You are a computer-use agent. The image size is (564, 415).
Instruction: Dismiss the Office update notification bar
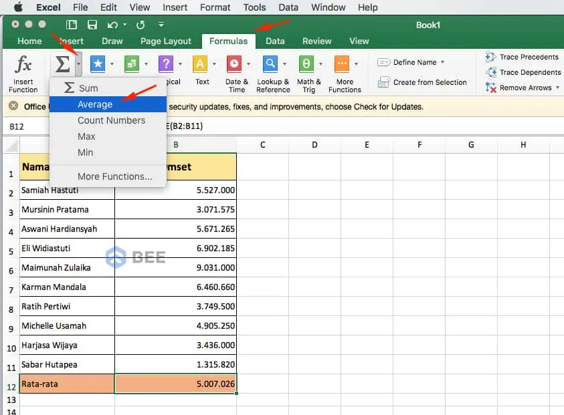click(13, 106)
